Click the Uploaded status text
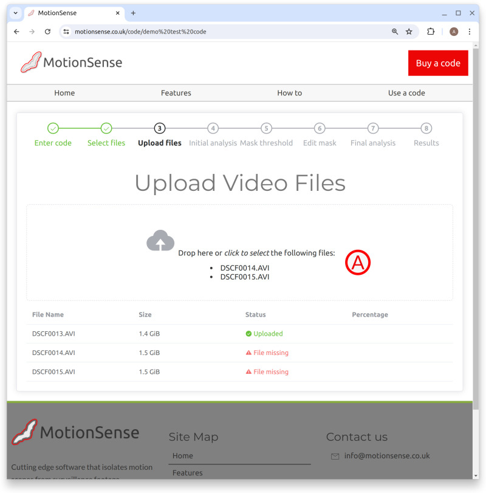Image resolution: width=486 pixels, height=493 pixels. pyautogui.click(x=268, y=334)
